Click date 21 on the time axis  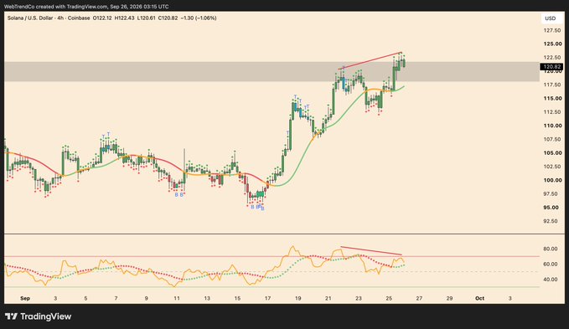(328, 298)
